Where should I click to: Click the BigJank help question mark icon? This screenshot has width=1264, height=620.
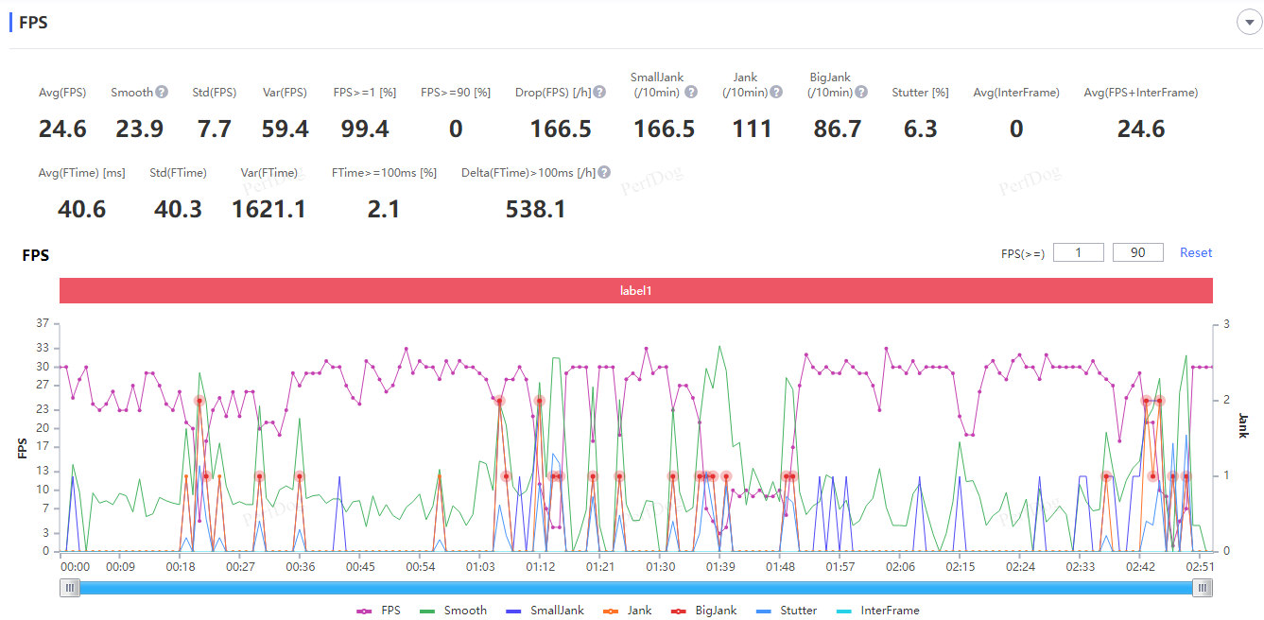point(861,93)
